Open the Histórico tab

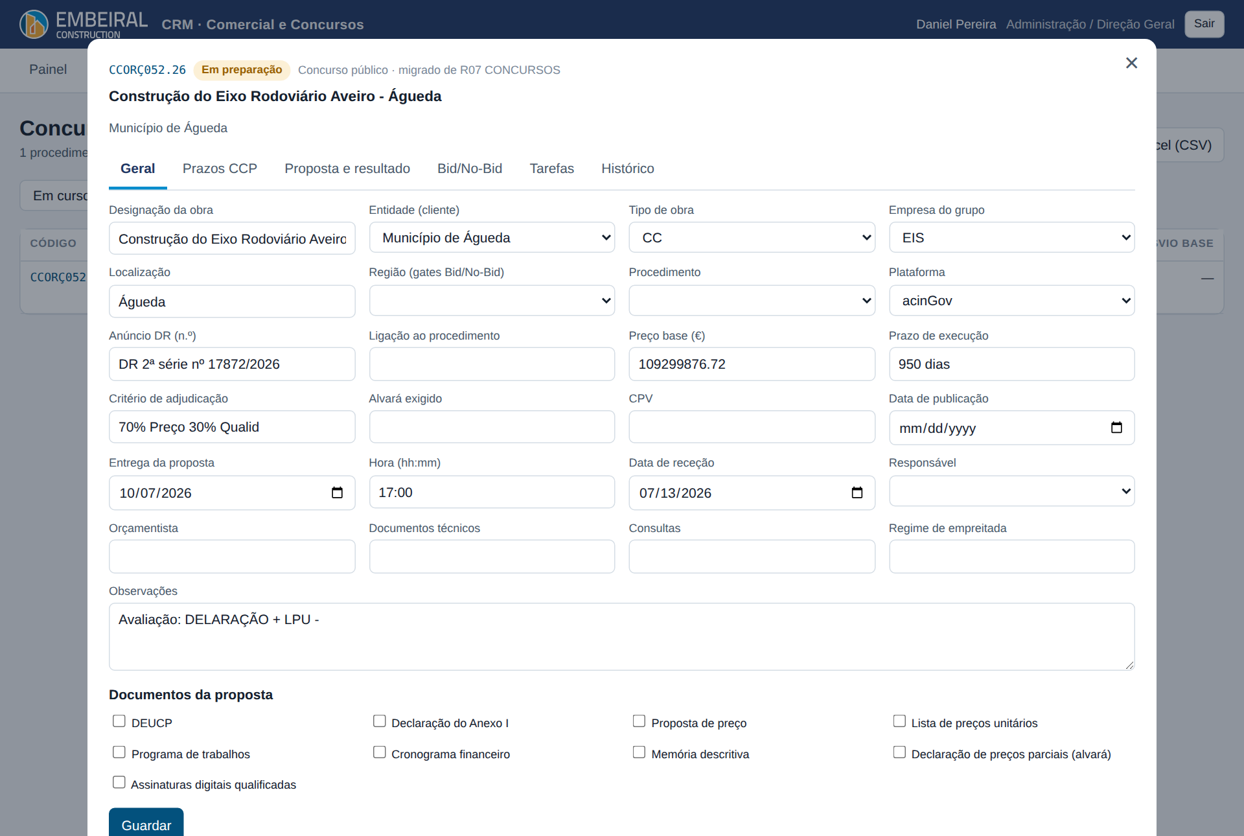click(627, 168)
